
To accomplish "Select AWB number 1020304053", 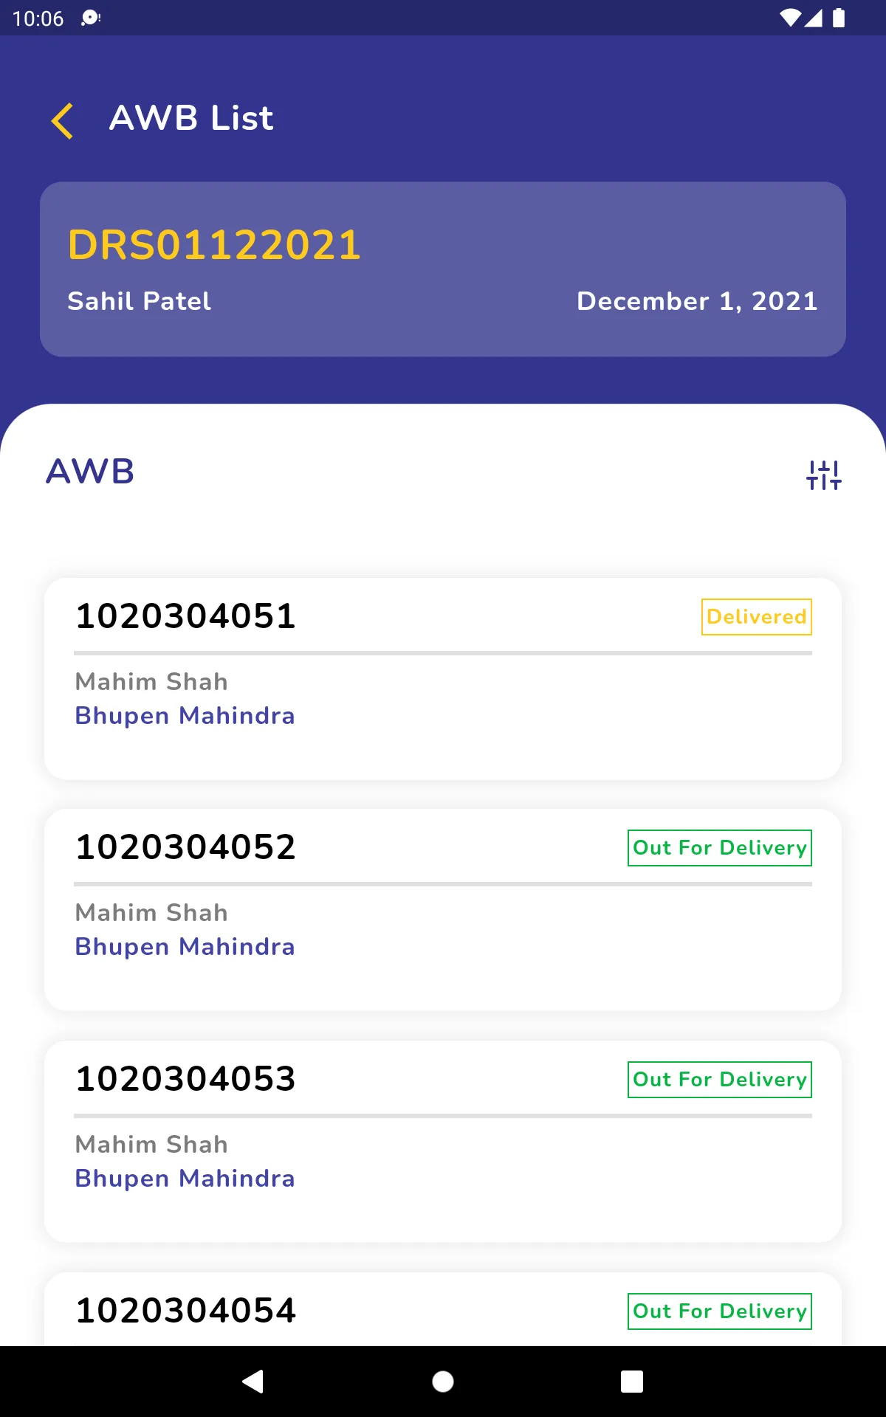I will [x=185, y=1078].
